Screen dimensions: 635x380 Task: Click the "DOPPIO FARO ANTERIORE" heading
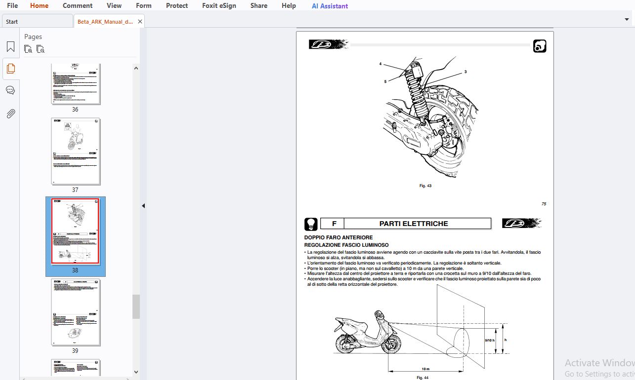(x=339, y=237)
